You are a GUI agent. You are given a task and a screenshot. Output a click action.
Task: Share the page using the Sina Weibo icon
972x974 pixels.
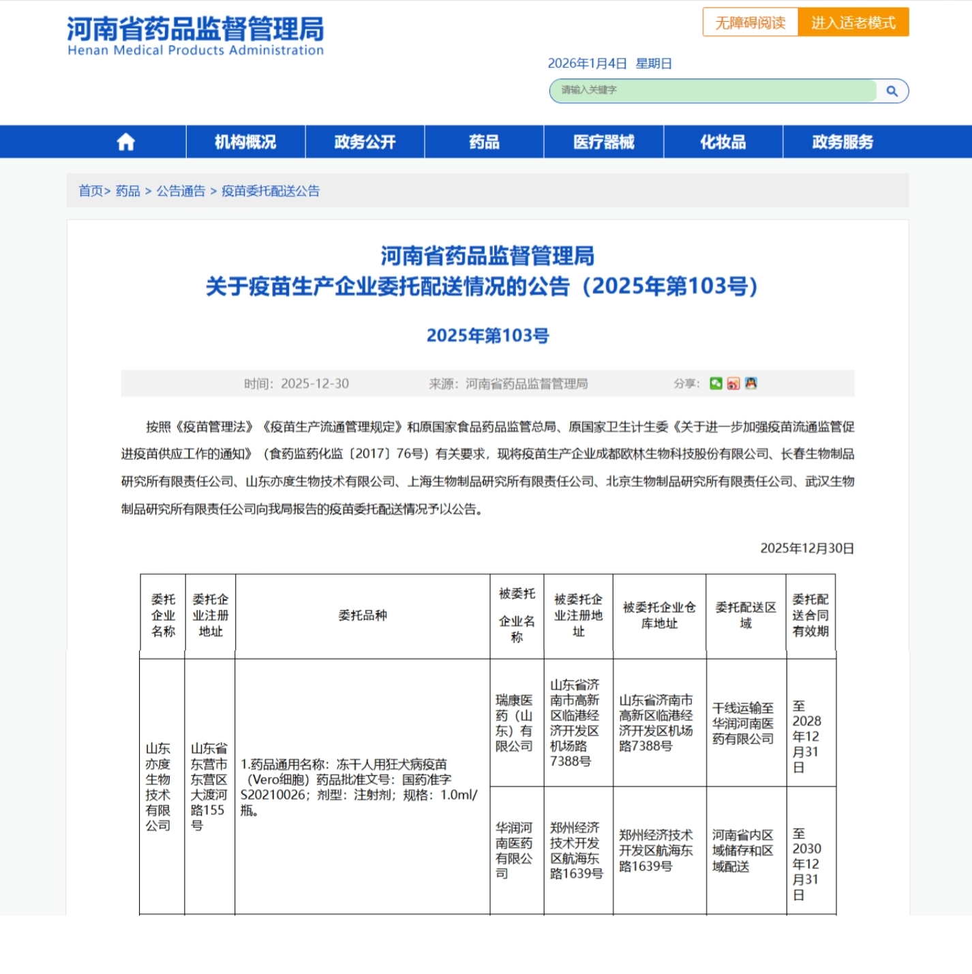733,383
